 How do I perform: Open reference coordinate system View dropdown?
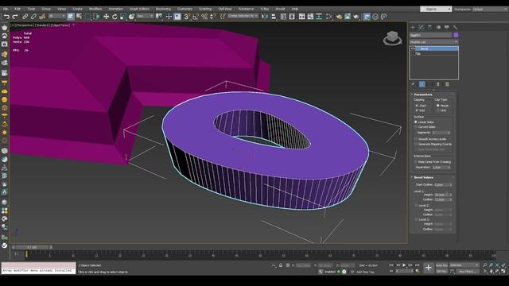click(145, 16)
